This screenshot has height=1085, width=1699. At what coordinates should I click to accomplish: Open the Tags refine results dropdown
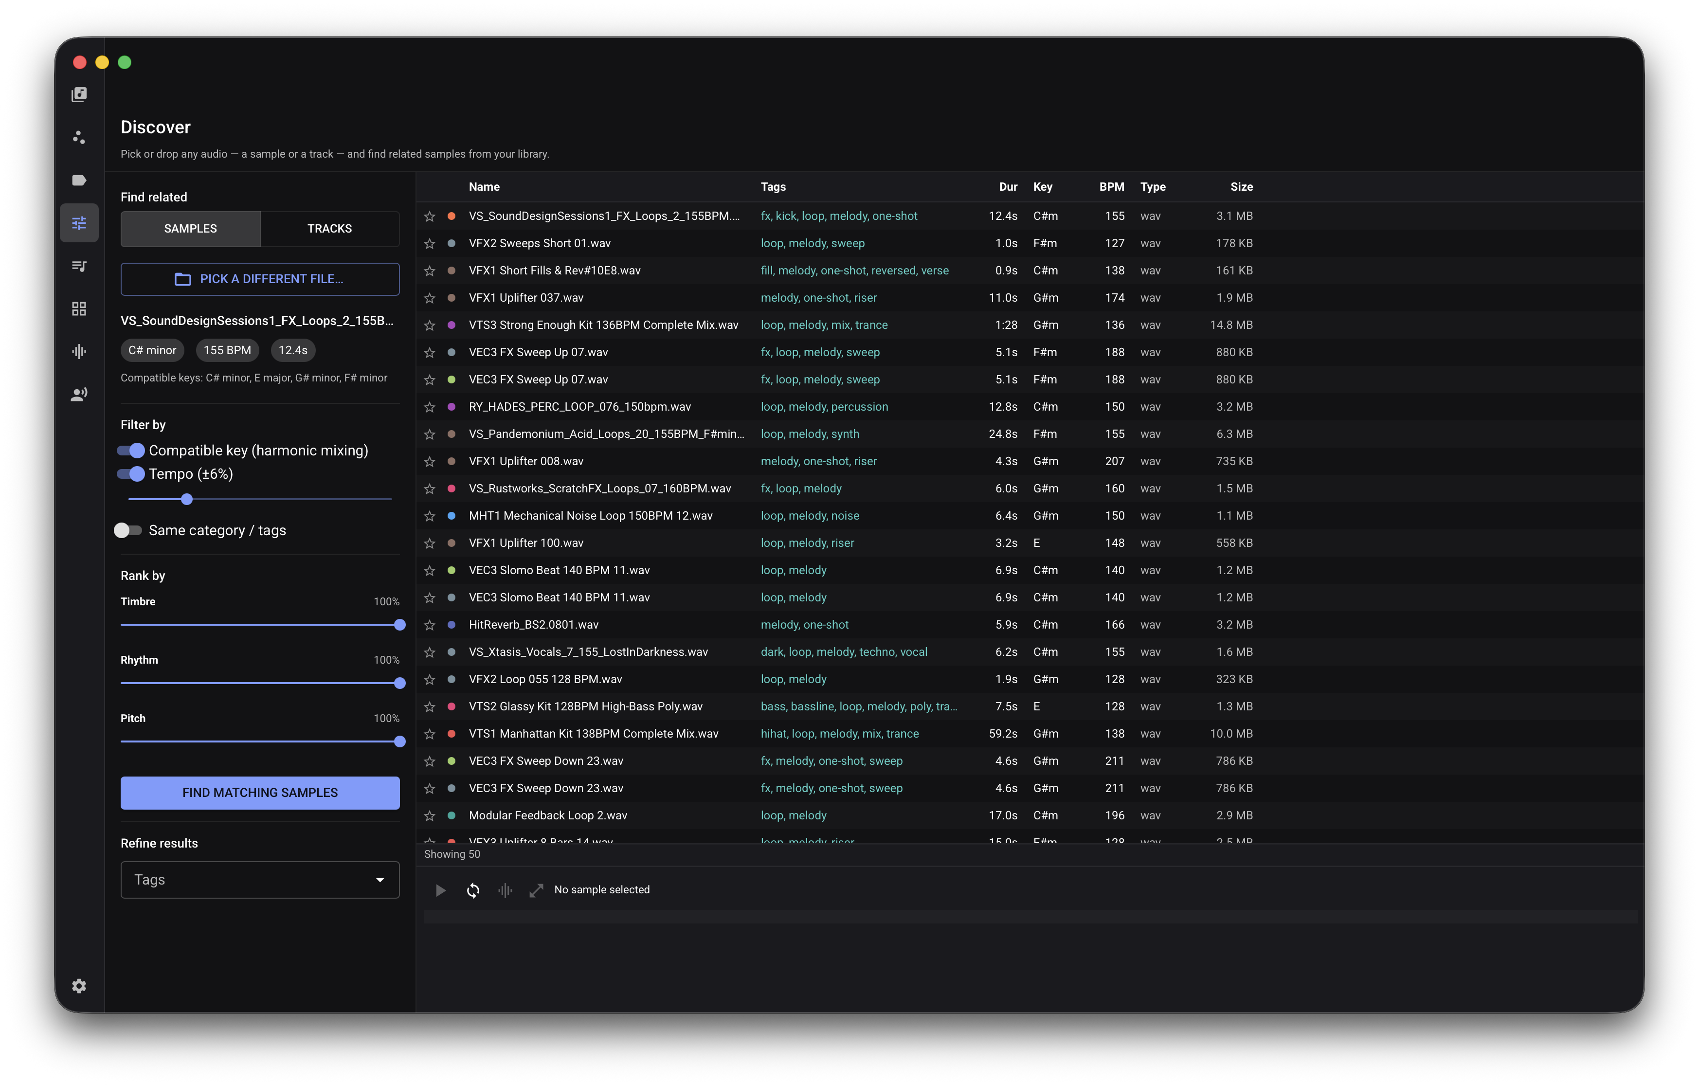pos(260,880)
